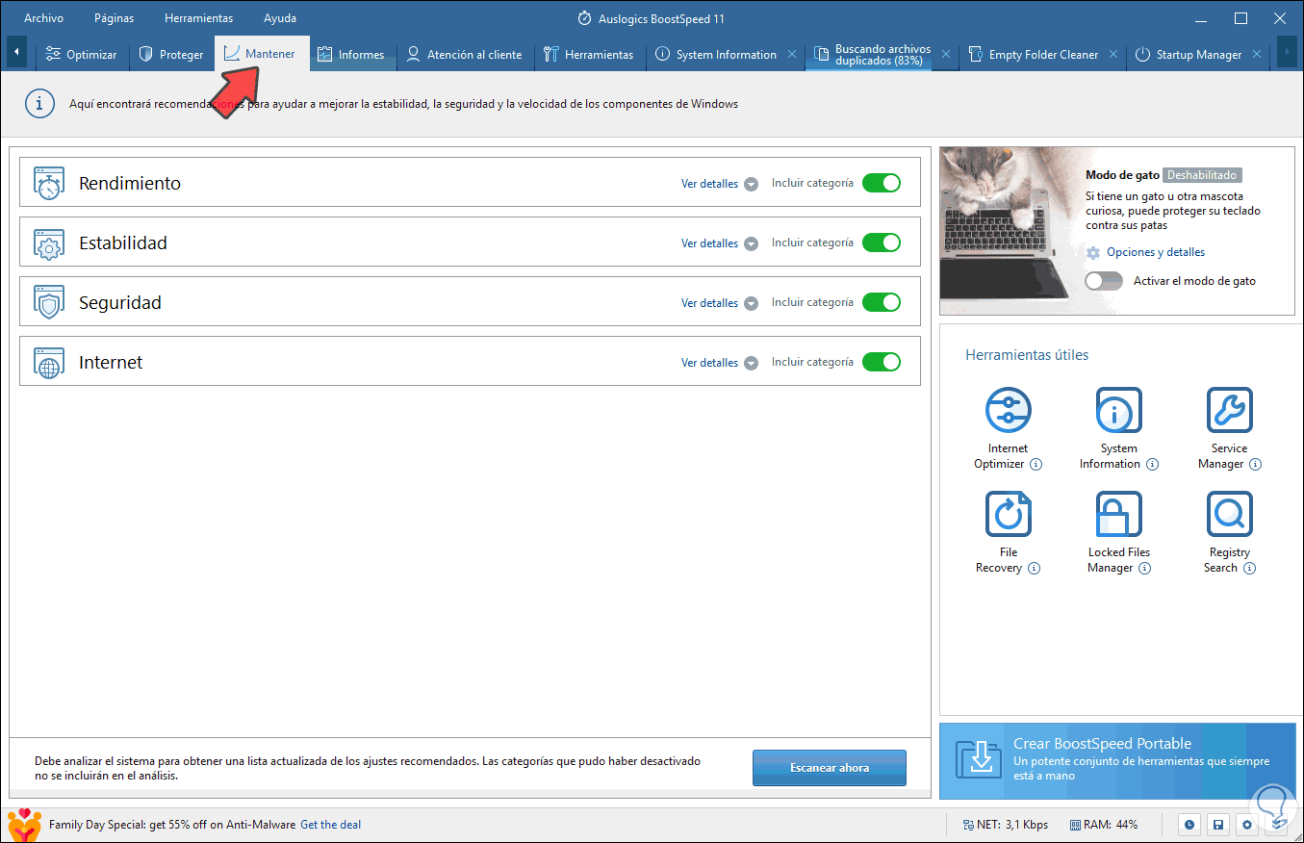
Task: Click the RAM usage indicator icon
Action: point(1076,825)
